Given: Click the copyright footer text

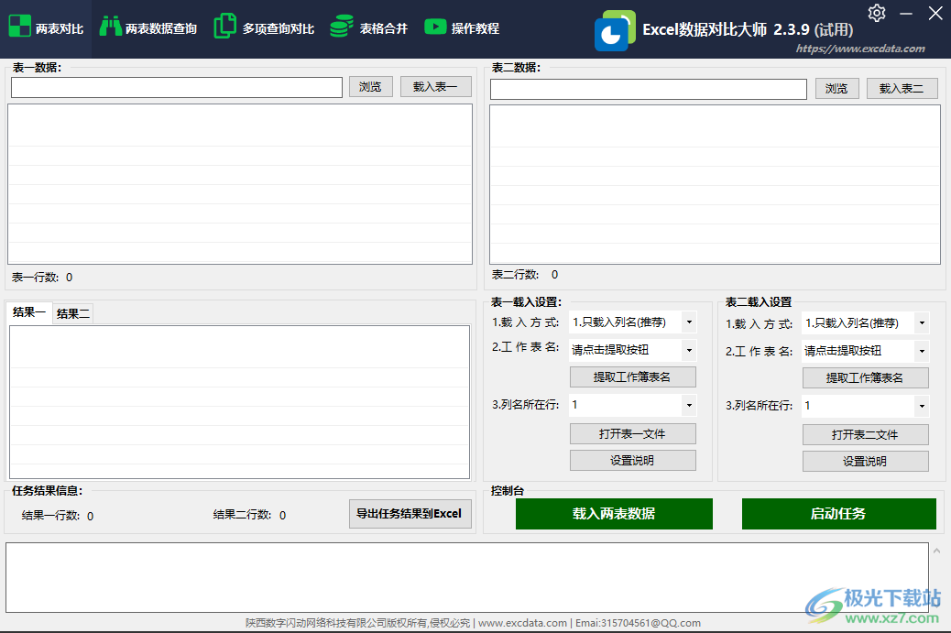Looking at the screenshot, I should coord(473,623).
